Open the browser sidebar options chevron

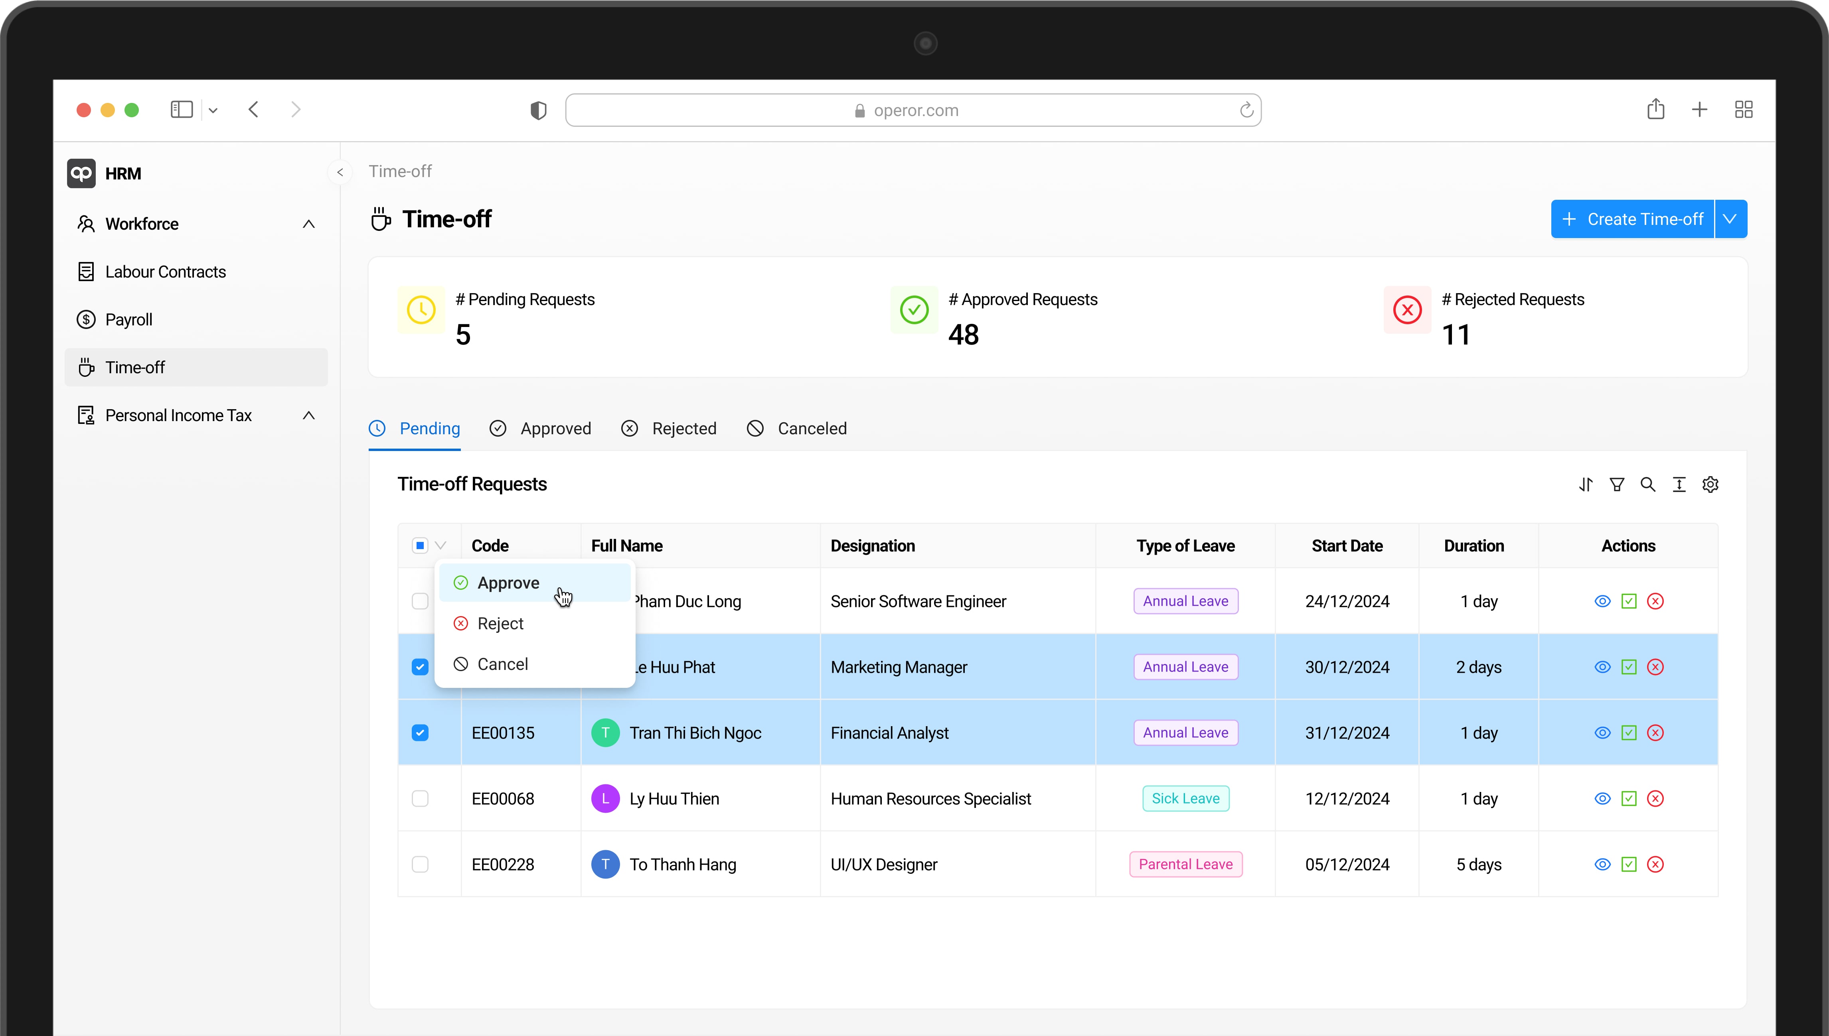coord(213,110)
